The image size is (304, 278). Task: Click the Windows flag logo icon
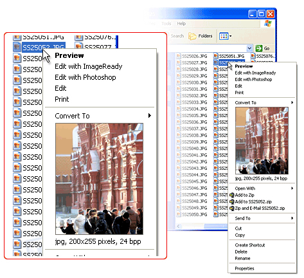[267, 23]
